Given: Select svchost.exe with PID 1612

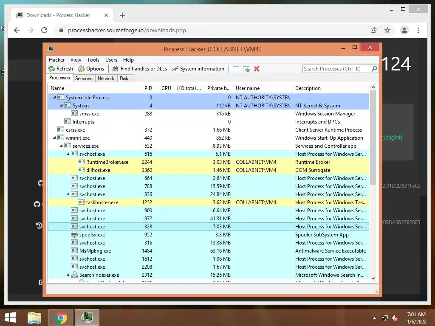Looking at the screenshot, I should 208,259.
